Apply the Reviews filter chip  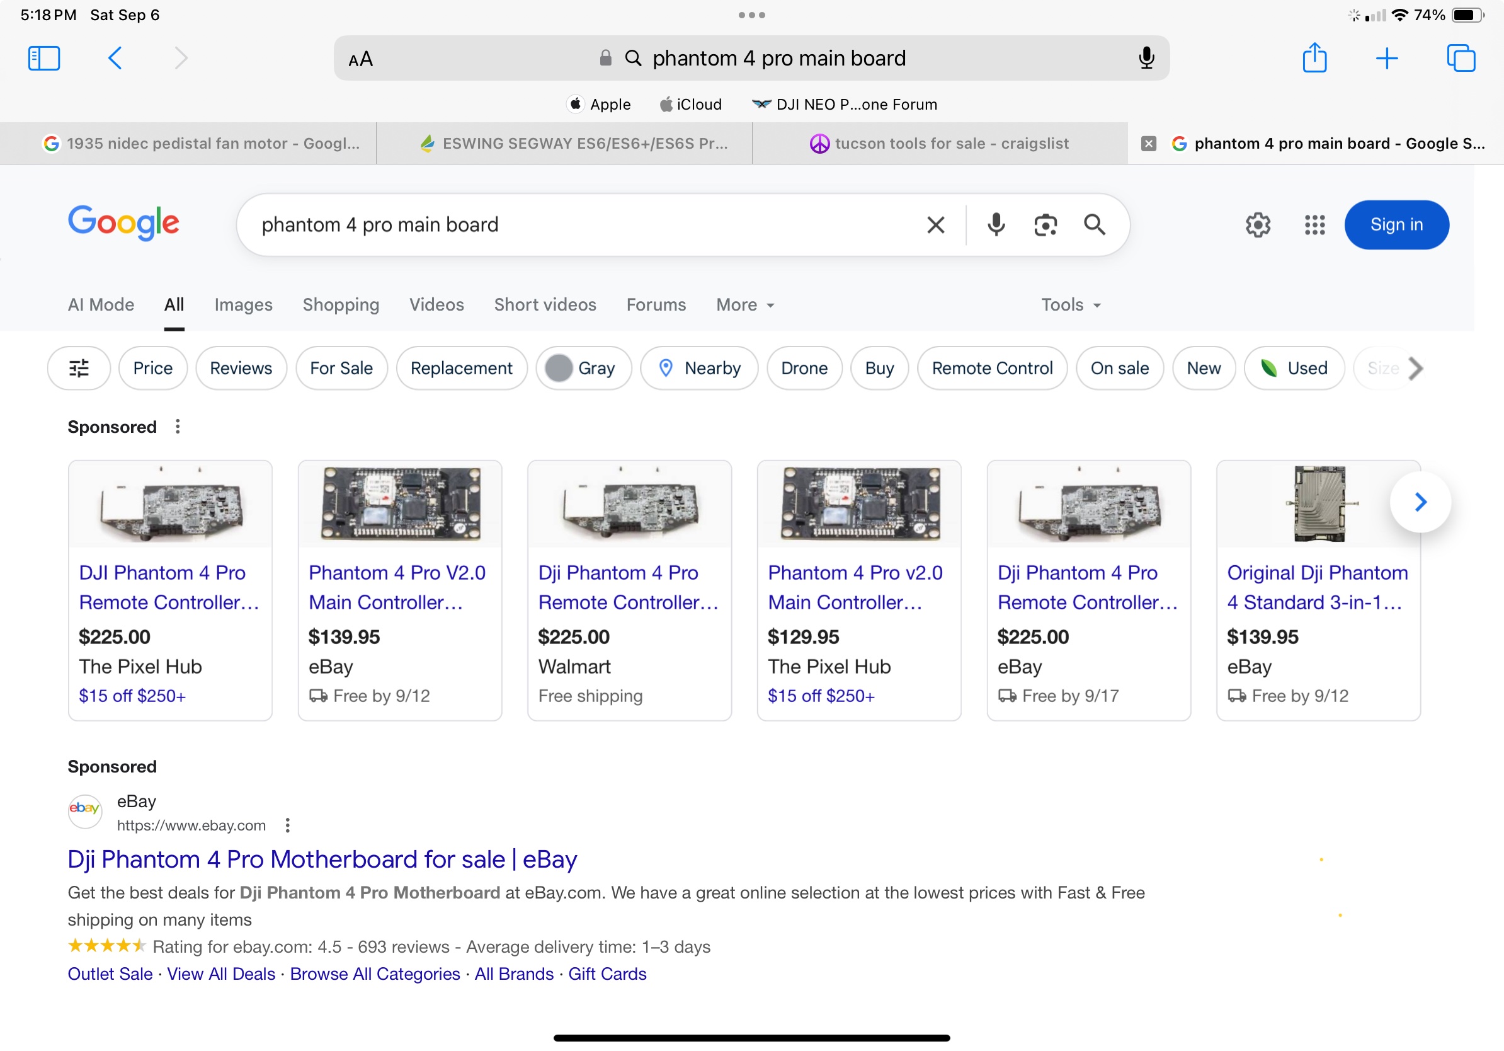241,368
